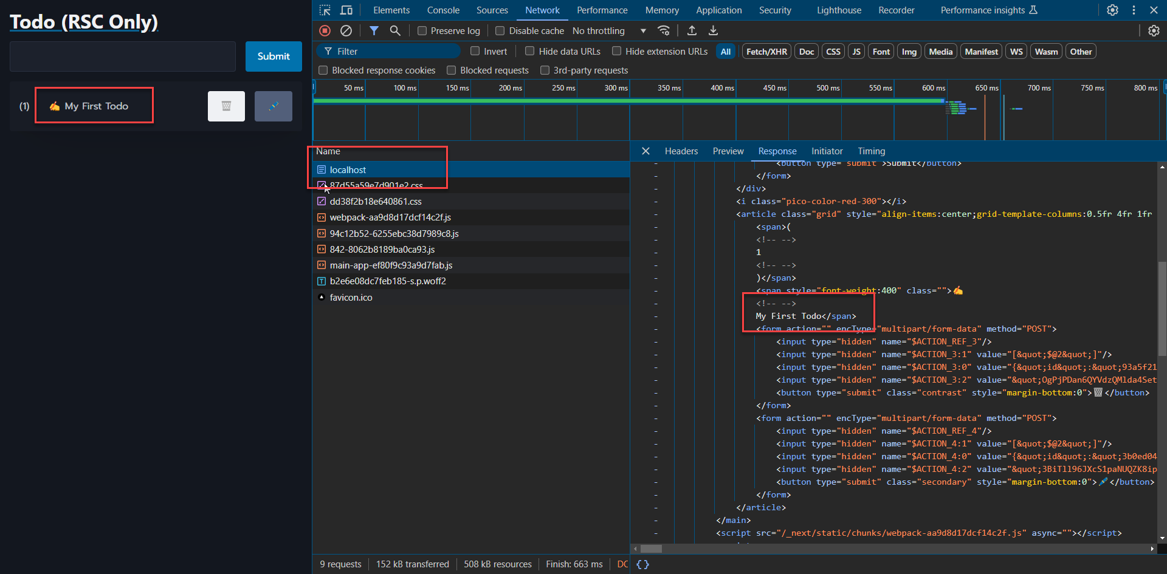The width and height of the screenshot is (1167, 574).
Task: Export HAR file download icon
Action: [x=714, y=30]
